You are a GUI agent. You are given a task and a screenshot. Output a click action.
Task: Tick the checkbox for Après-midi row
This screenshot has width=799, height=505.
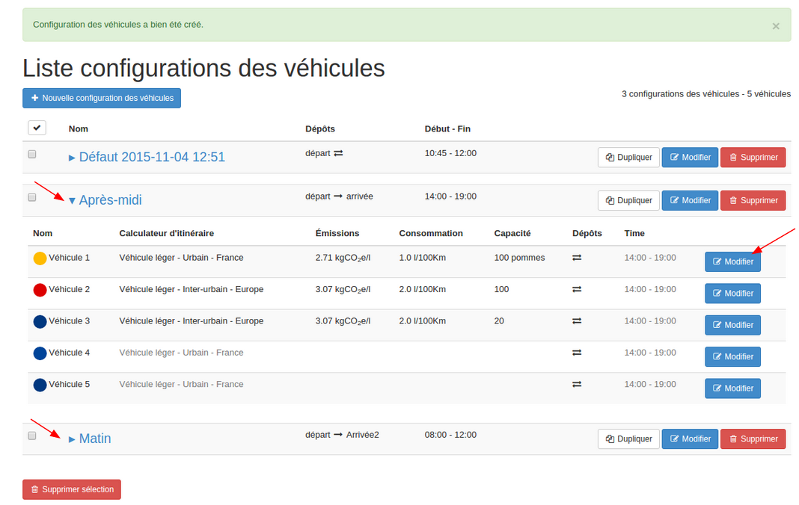(x=32, y=197)
